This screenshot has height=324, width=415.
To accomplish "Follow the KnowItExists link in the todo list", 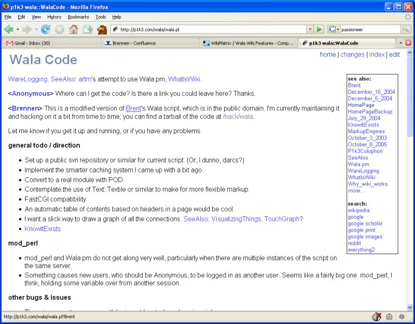I will 43,229.
